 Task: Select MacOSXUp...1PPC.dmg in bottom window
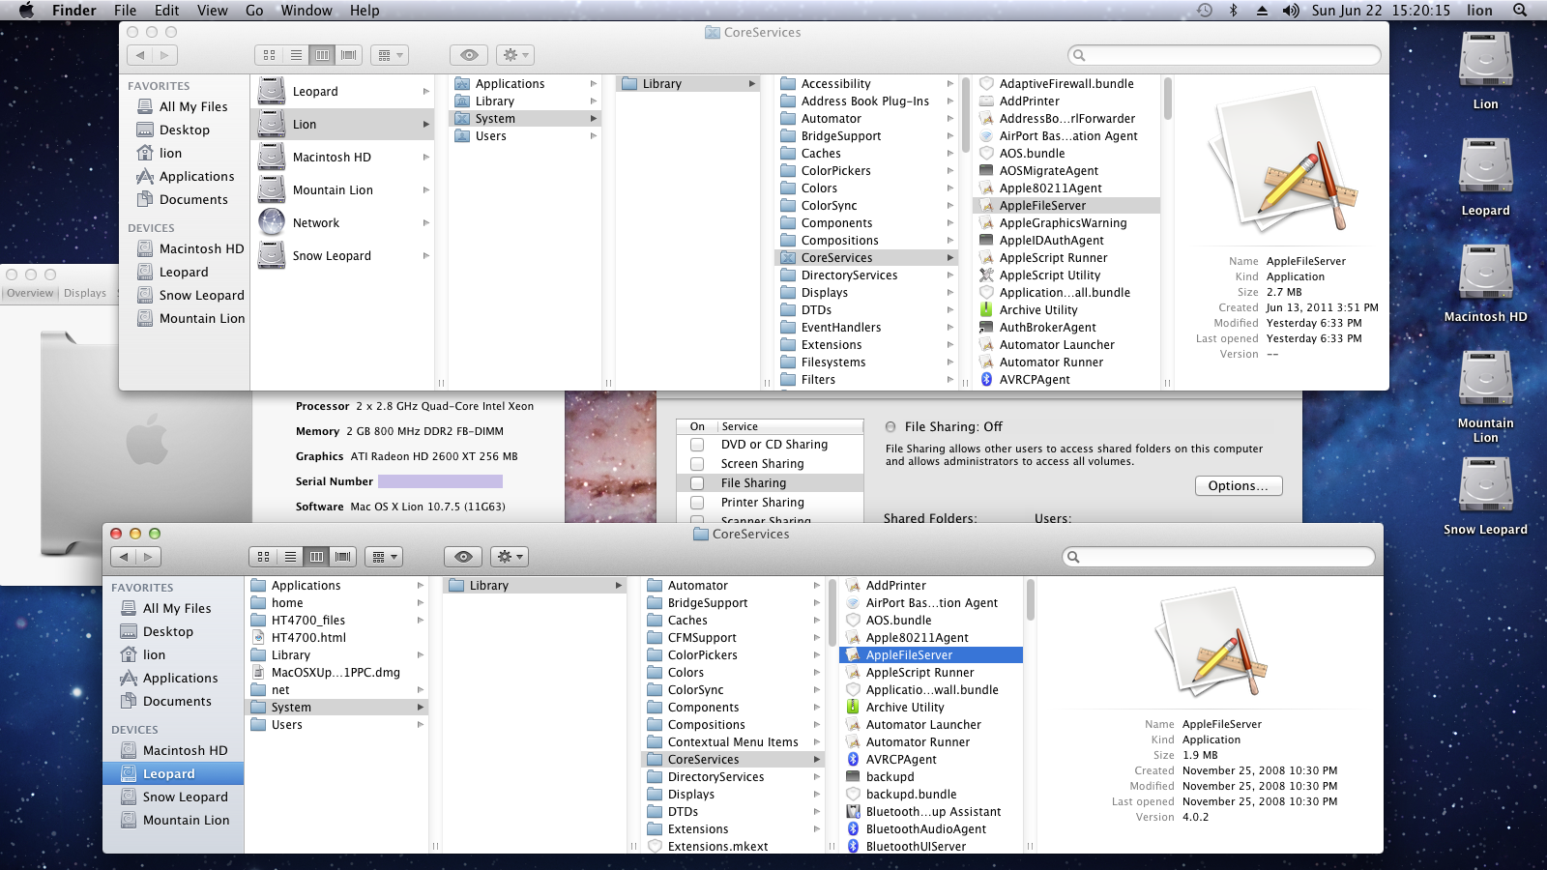pos(336,673)
